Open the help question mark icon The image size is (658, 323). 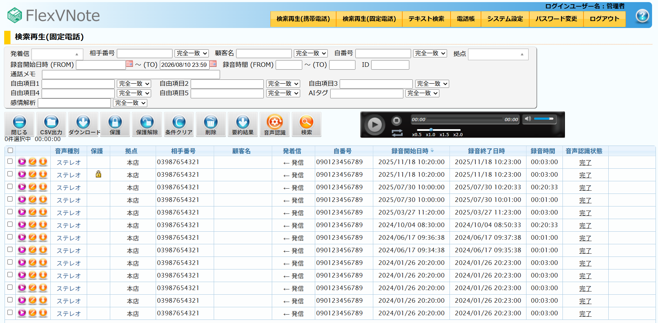(x=642, y=16)
